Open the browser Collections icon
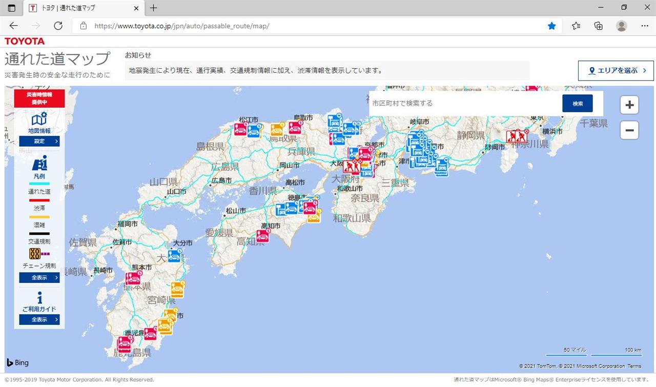Image resolution: width=656 pixels, height=387 pixels. pos(599,26)
